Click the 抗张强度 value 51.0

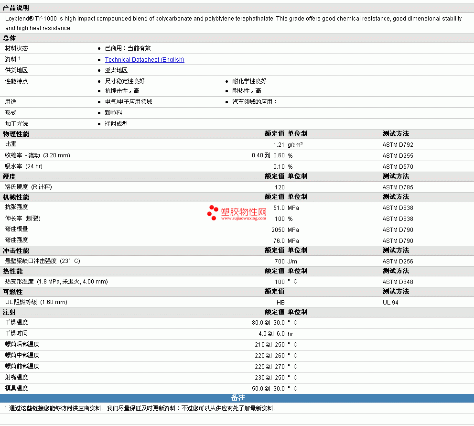[x=279, y=208]
